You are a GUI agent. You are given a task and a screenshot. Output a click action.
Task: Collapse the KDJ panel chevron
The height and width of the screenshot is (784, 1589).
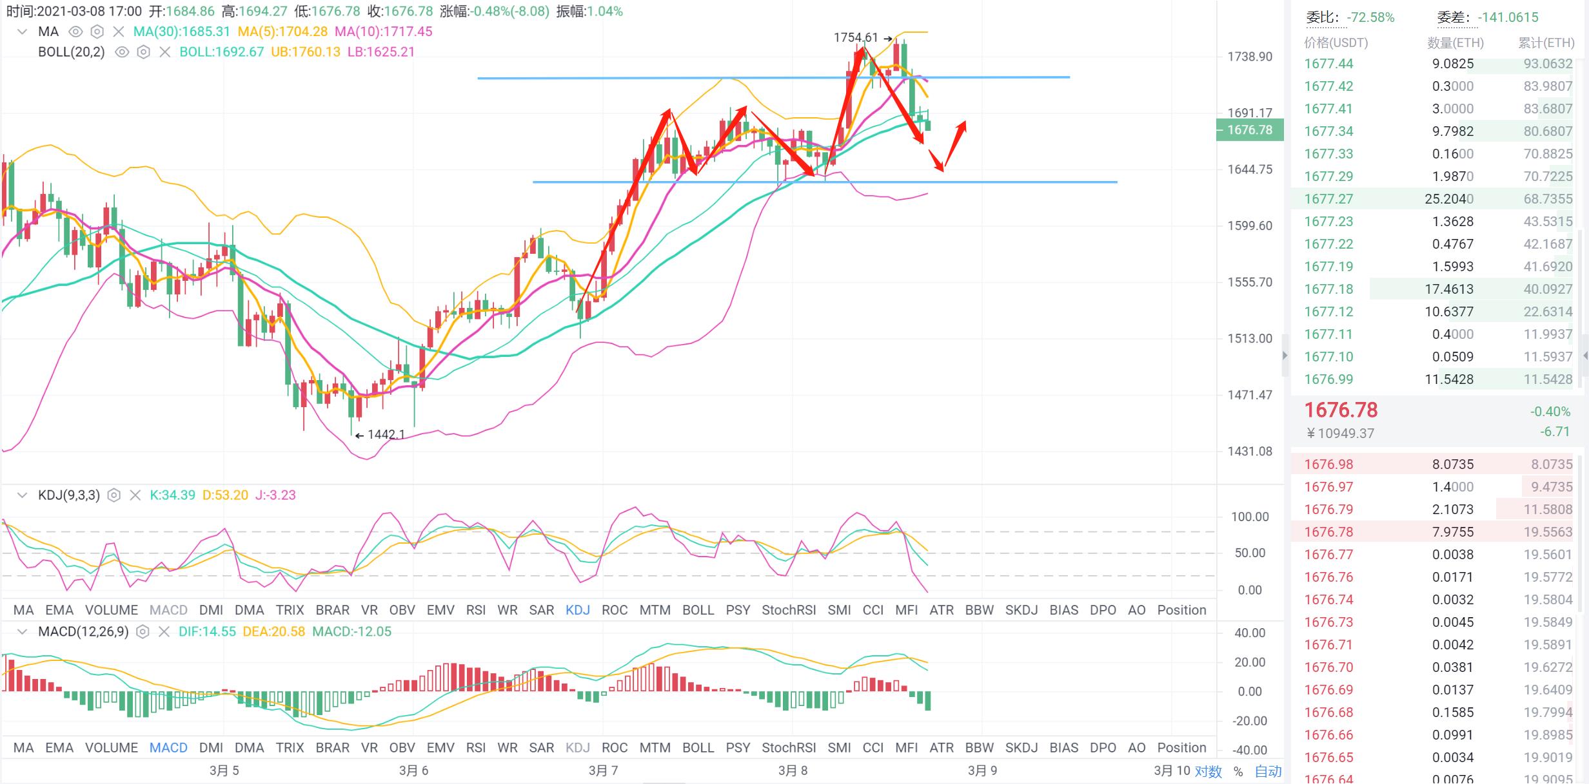tap(23, 495)
